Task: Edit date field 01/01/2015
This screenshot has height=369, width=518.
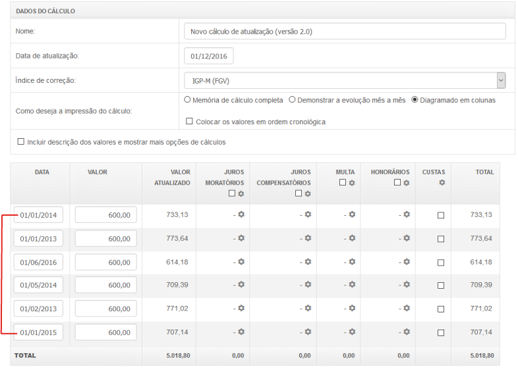Action: click(x=38, y=332)
